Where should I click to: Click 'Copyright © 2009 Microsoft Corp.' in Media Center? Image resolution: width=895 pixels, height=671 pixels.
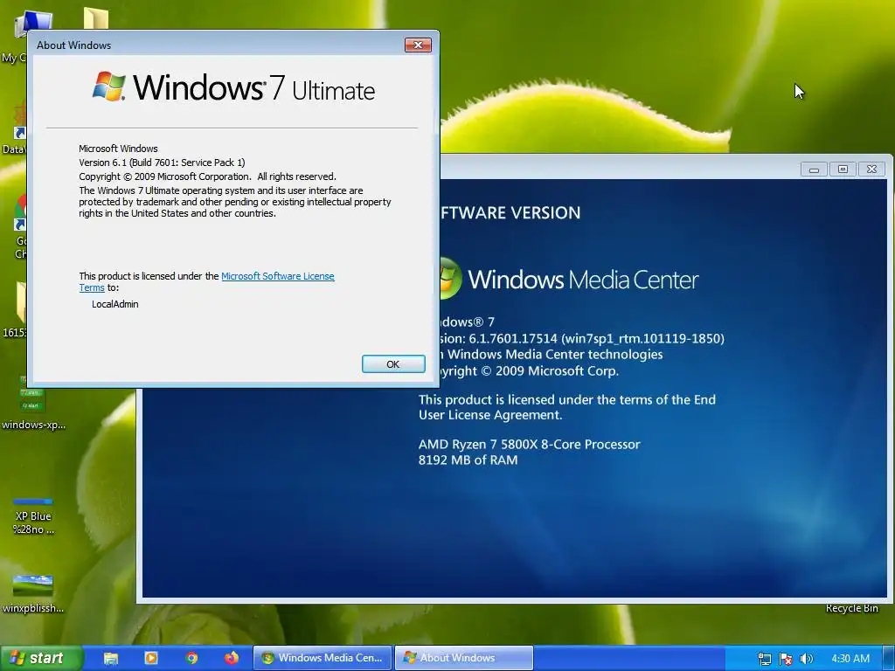tap(530, 370)
